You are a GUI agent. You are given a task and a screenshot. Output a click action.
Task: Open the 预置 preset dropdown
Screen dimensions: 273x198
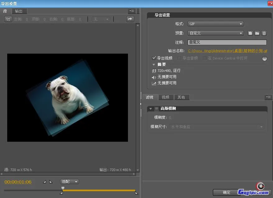(x=216, y=33)
